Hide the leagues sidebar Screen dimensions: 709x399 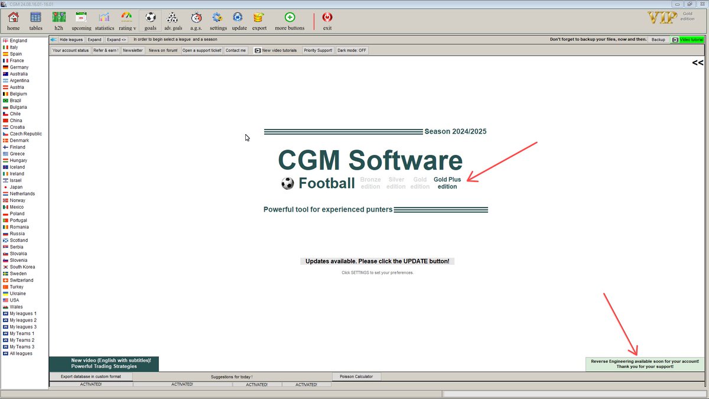coord(70,39)
